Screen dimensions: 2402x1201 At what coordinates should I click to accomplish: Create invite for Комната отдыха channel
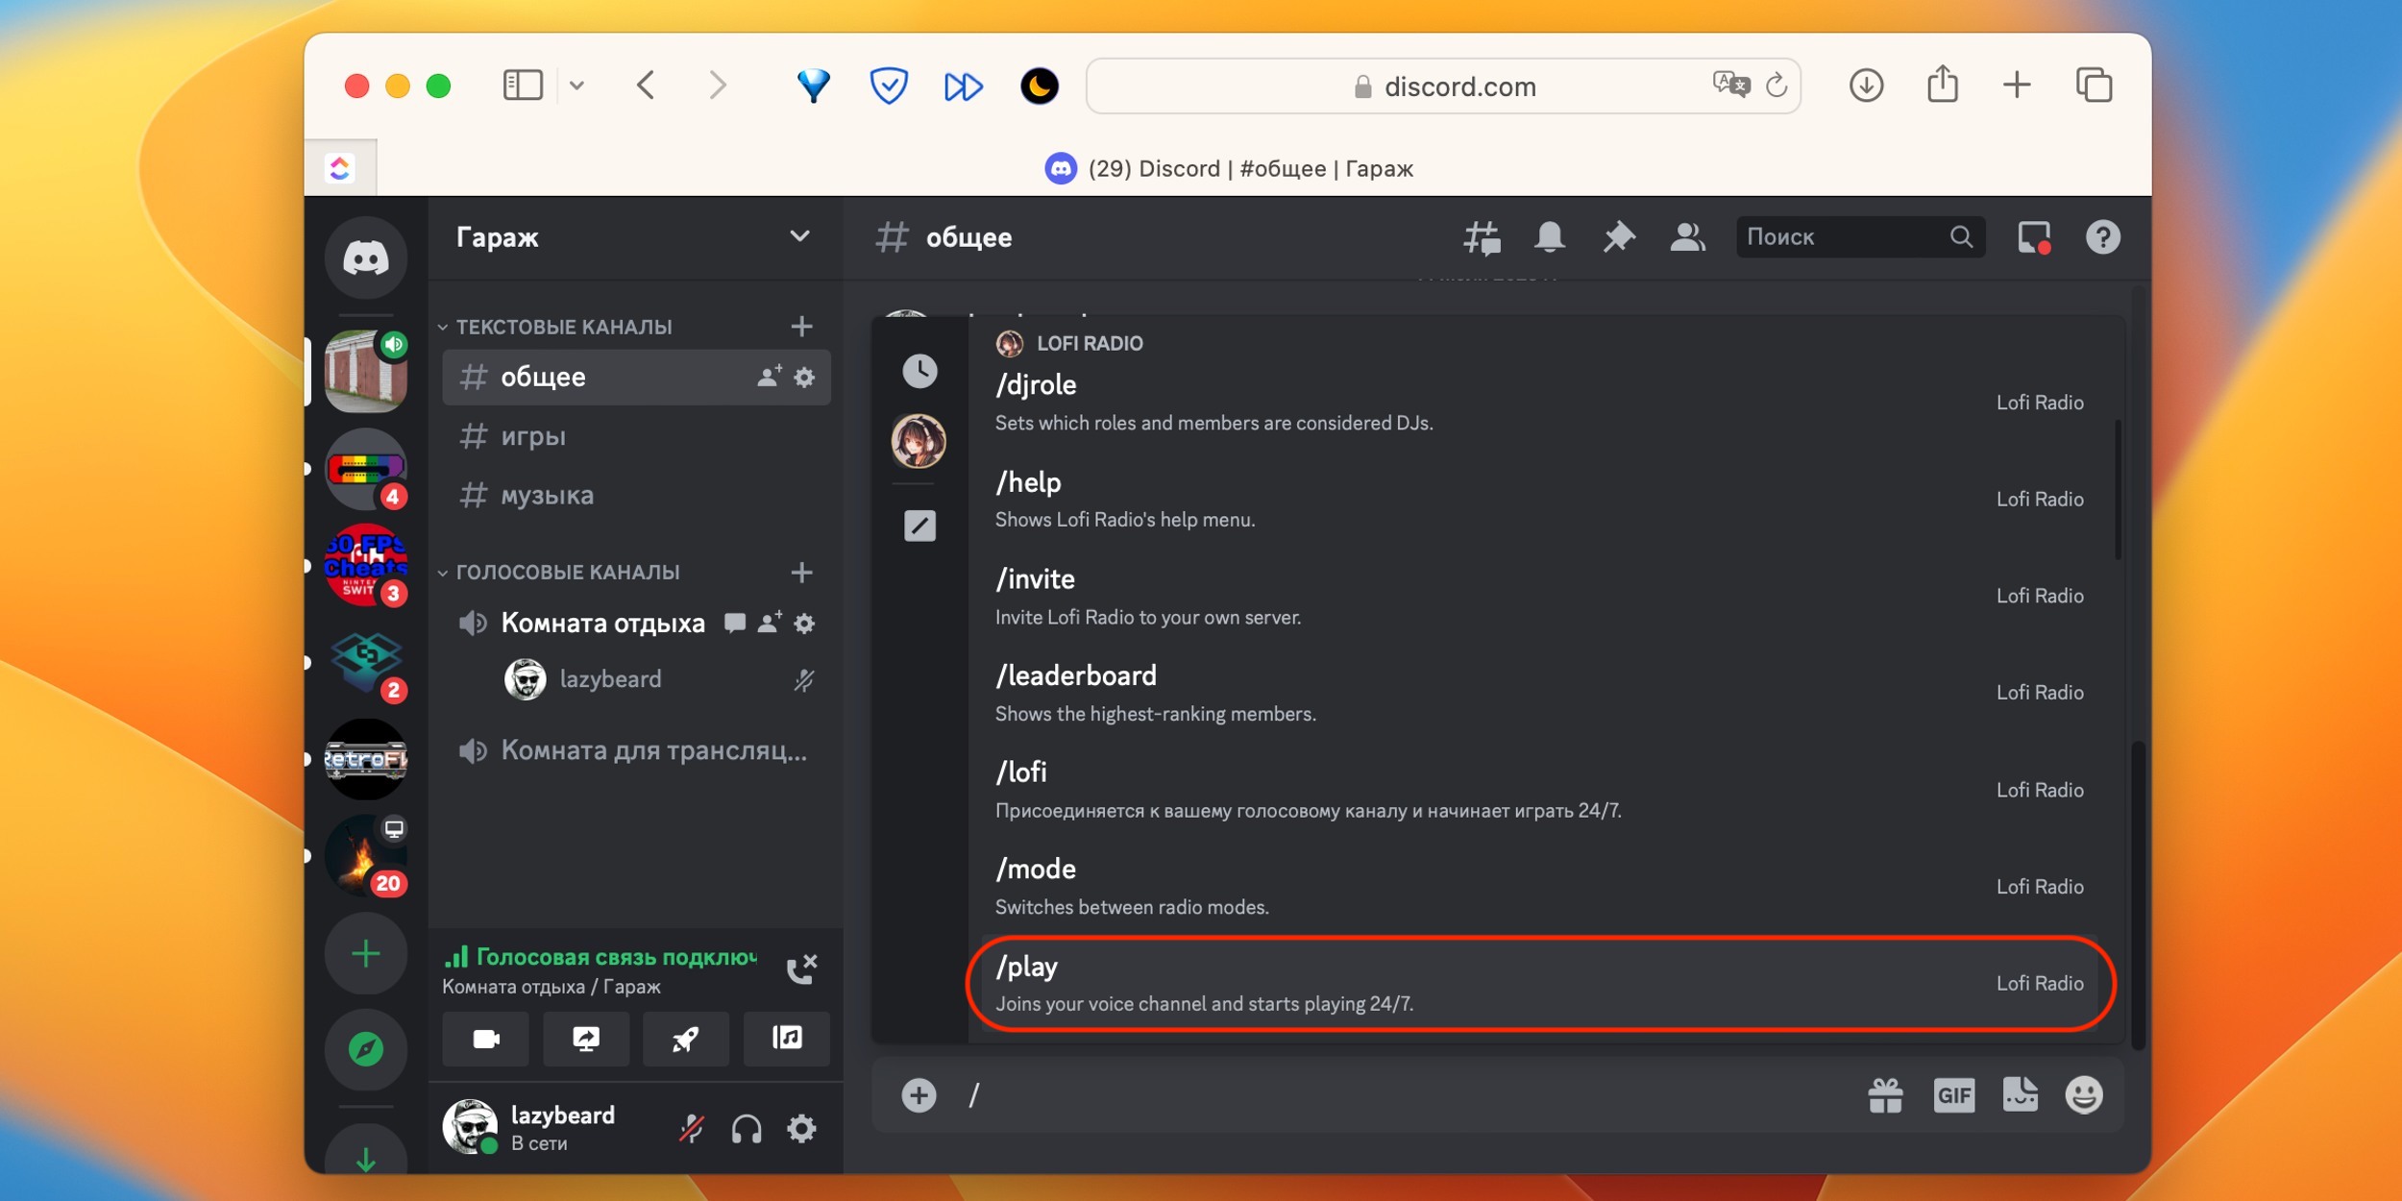[769, 624]
